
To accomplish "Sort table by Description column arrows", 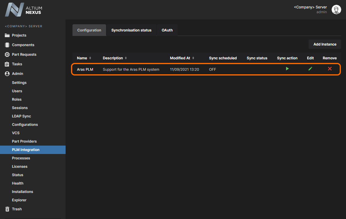I will [126, 58].
